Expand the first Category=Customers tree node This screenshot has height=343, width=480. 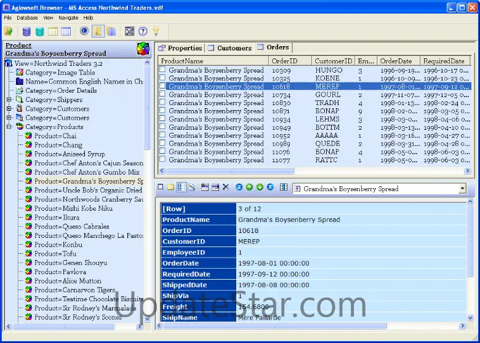[x=9, y=108]
